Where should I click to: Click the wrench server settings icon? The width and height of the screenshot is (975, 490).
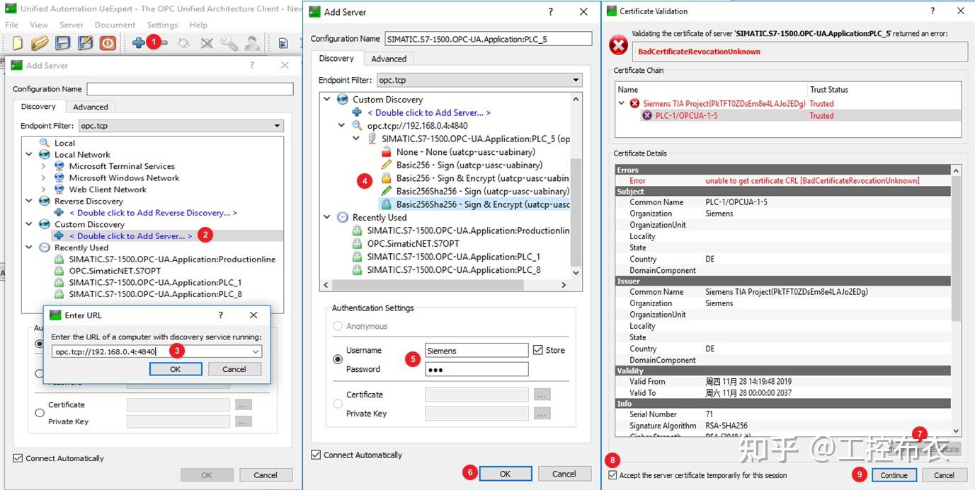[x=229, y=43]
